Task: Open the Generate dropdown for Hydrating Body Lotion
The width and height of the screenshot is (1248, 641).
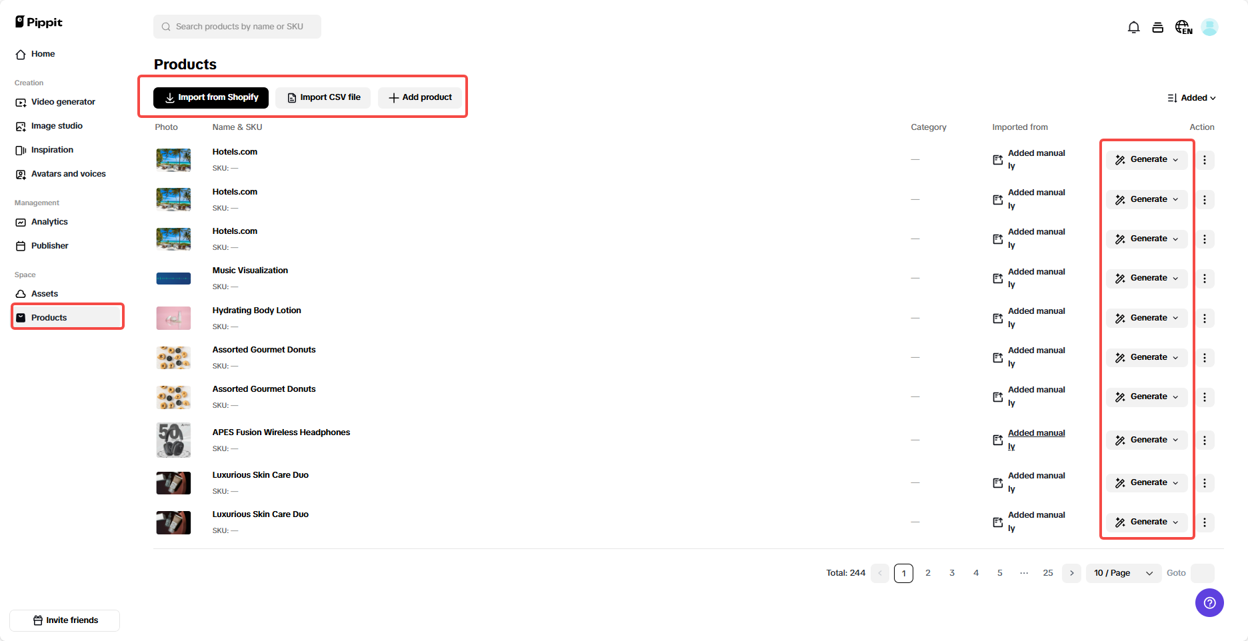Action: tap(1146, 318)
